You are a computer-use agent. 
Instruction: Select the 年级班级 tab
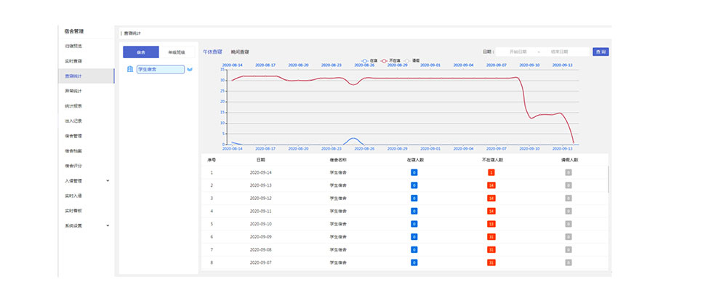click(177, 52)
